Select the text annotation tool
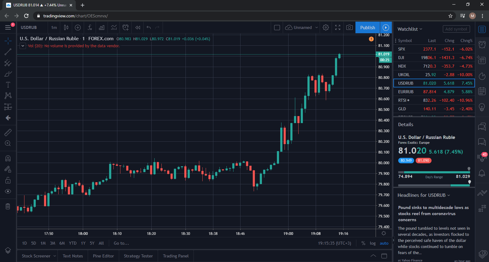 [8, 85]
